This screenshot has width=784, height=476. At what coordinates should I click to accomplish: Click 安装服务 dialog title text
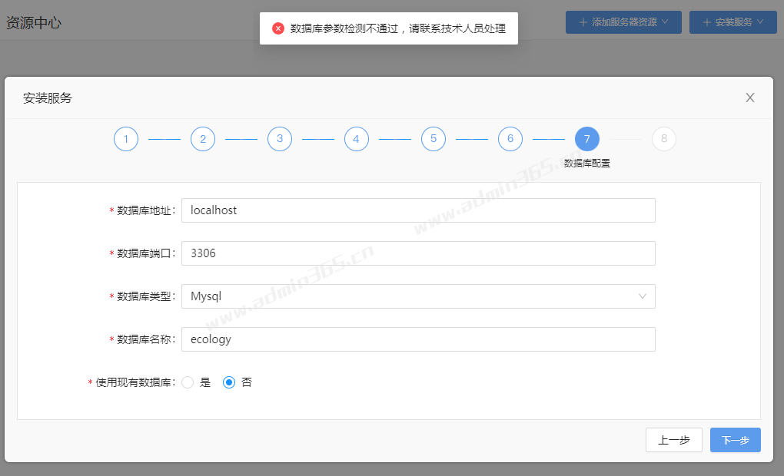(48, 98)
